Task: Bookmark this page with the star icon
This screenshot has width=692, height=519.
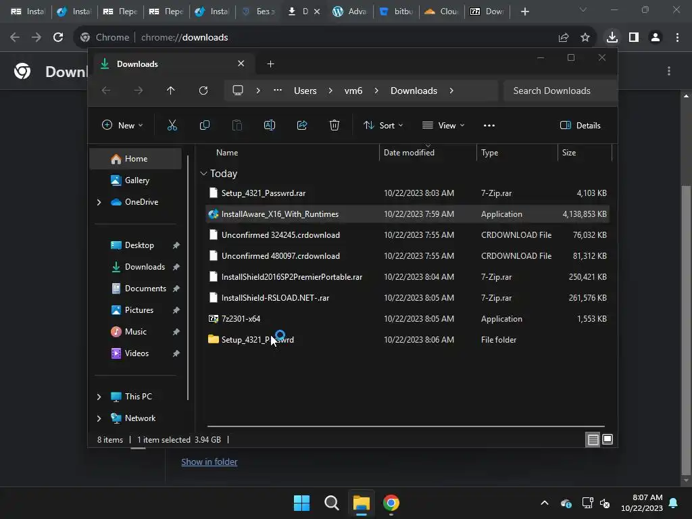Action: (585, 37)
